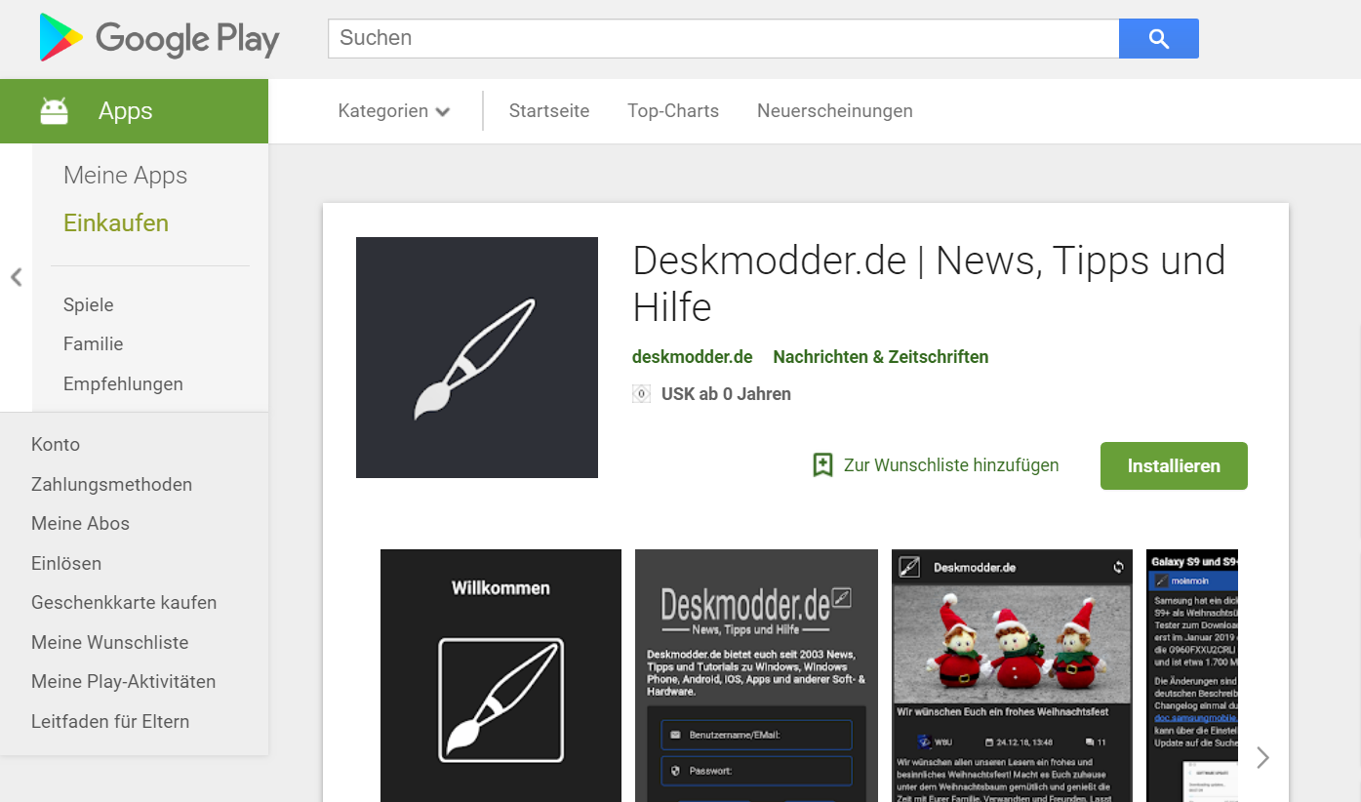Focus the Suchen search field
Image resolution: width=1361 pixels, height=802 pixels.
(723, 38)
